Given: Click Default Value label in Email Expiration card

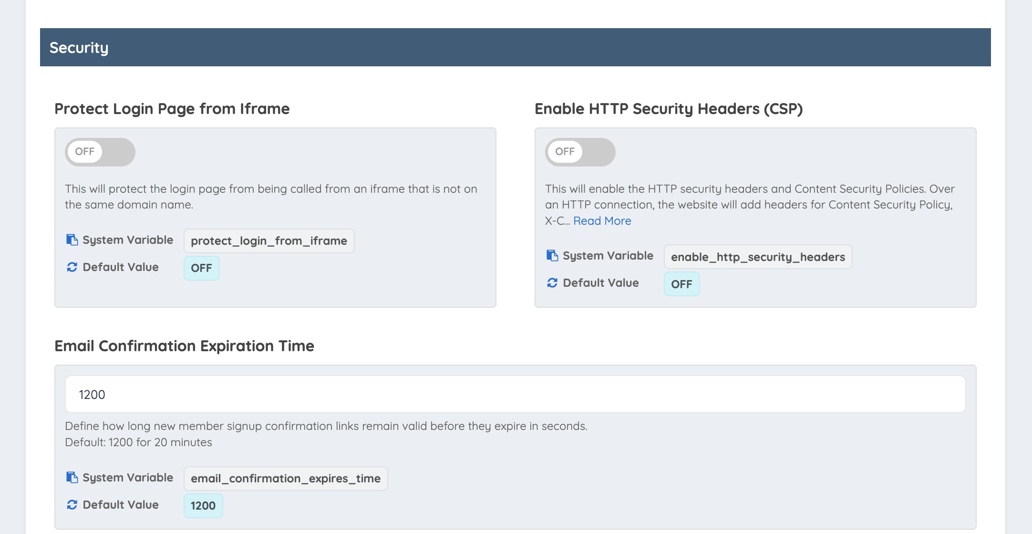Looking at the screenshot, I should 121,505.
